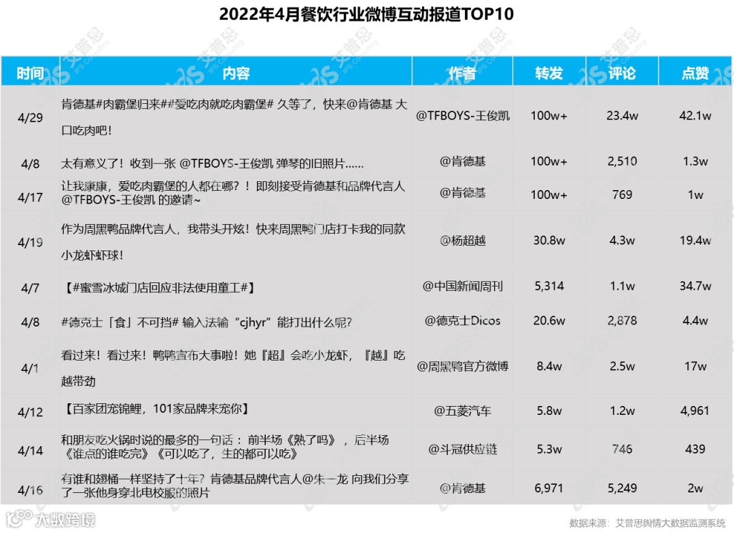Select the post 【百家团宠锦鲤，101家品牌来宠你】
734x533 pixels.
point(156,409)
